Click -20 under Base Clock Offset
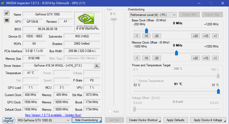229x124 pixels. (x=157, y=36)
